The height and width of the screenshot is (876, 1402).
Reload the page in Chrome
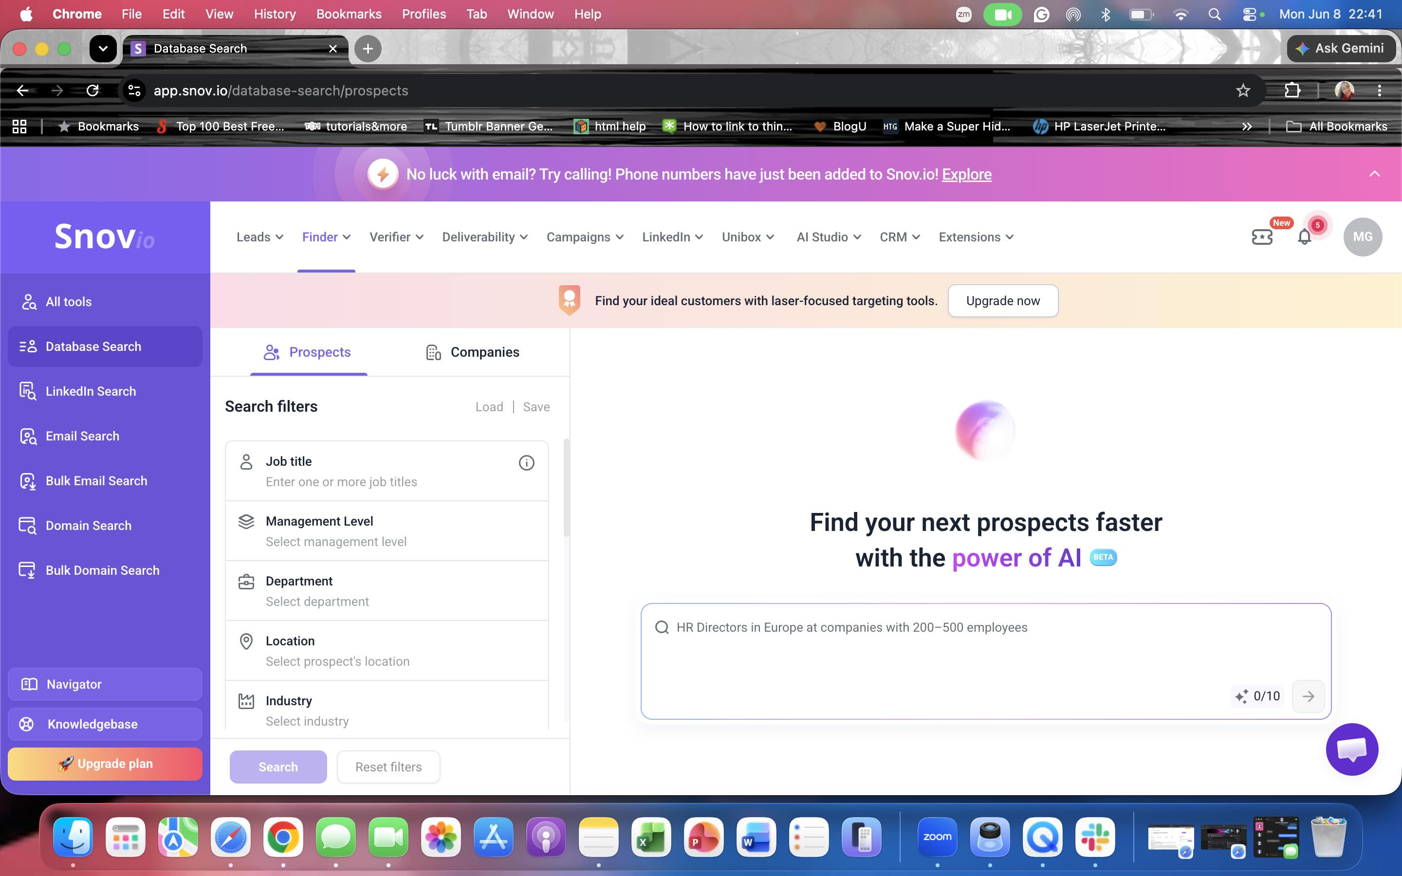coord(92,91)
